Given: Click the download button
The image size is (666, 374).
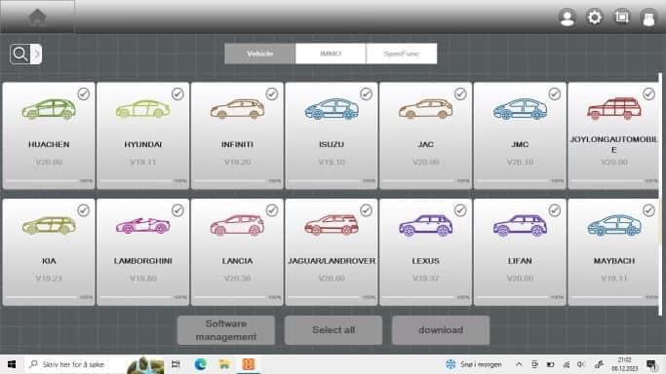Looking at the screenshot, I should (x=441, y=330).
